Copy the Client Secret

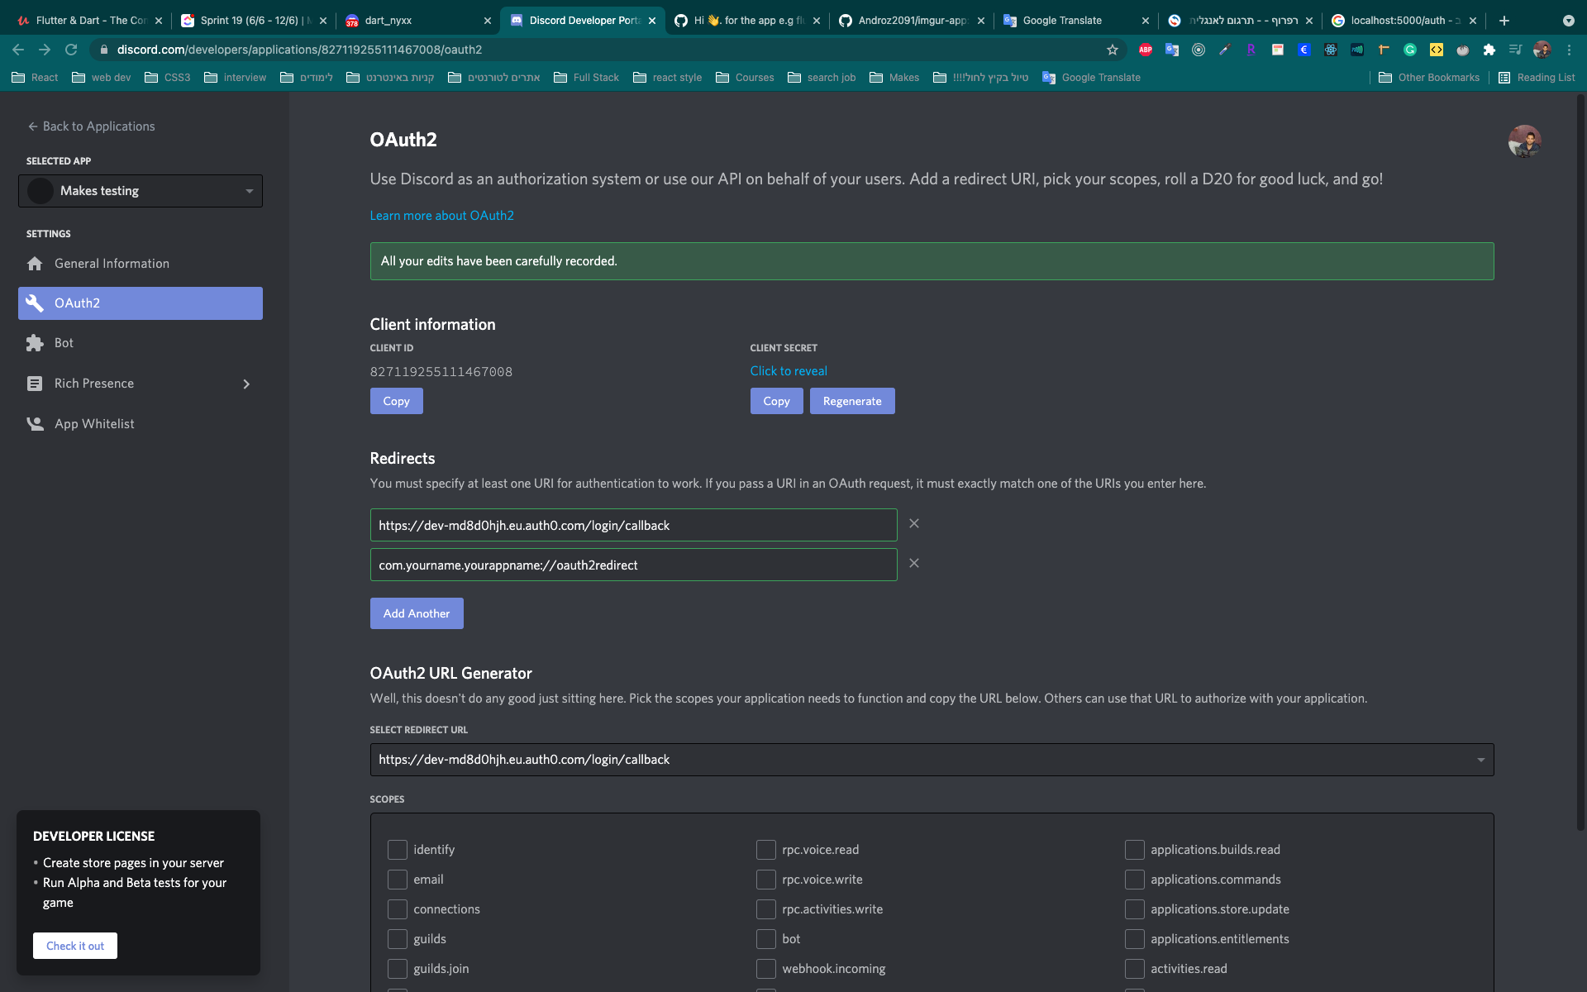coord(777,401)
